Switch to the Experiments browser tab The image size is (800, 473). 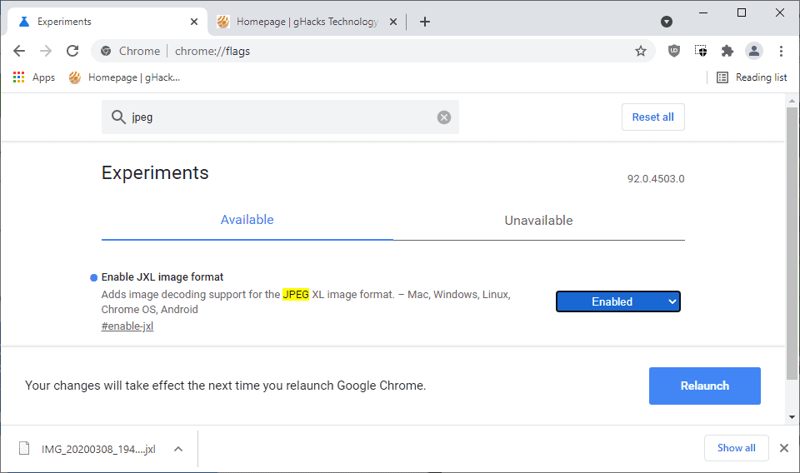coord(107,22)
